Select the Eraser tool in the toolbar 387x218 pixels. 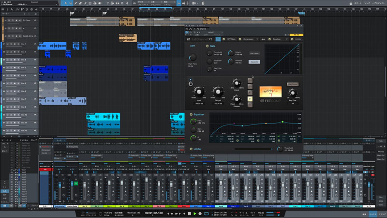click(x=80, y=3)
